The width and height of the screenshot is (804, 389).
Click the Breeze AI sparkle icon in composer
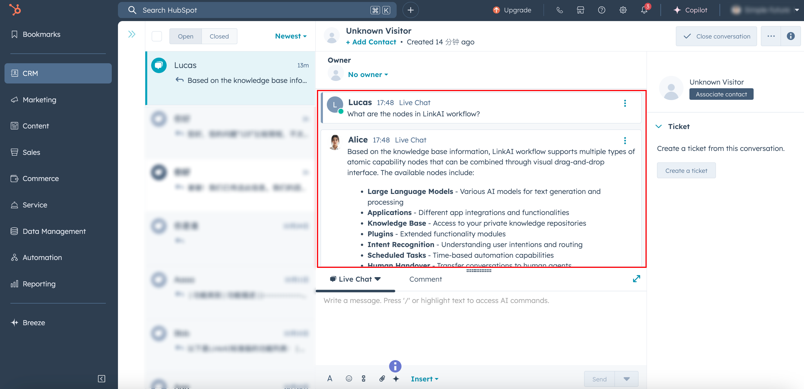(396, 379)
